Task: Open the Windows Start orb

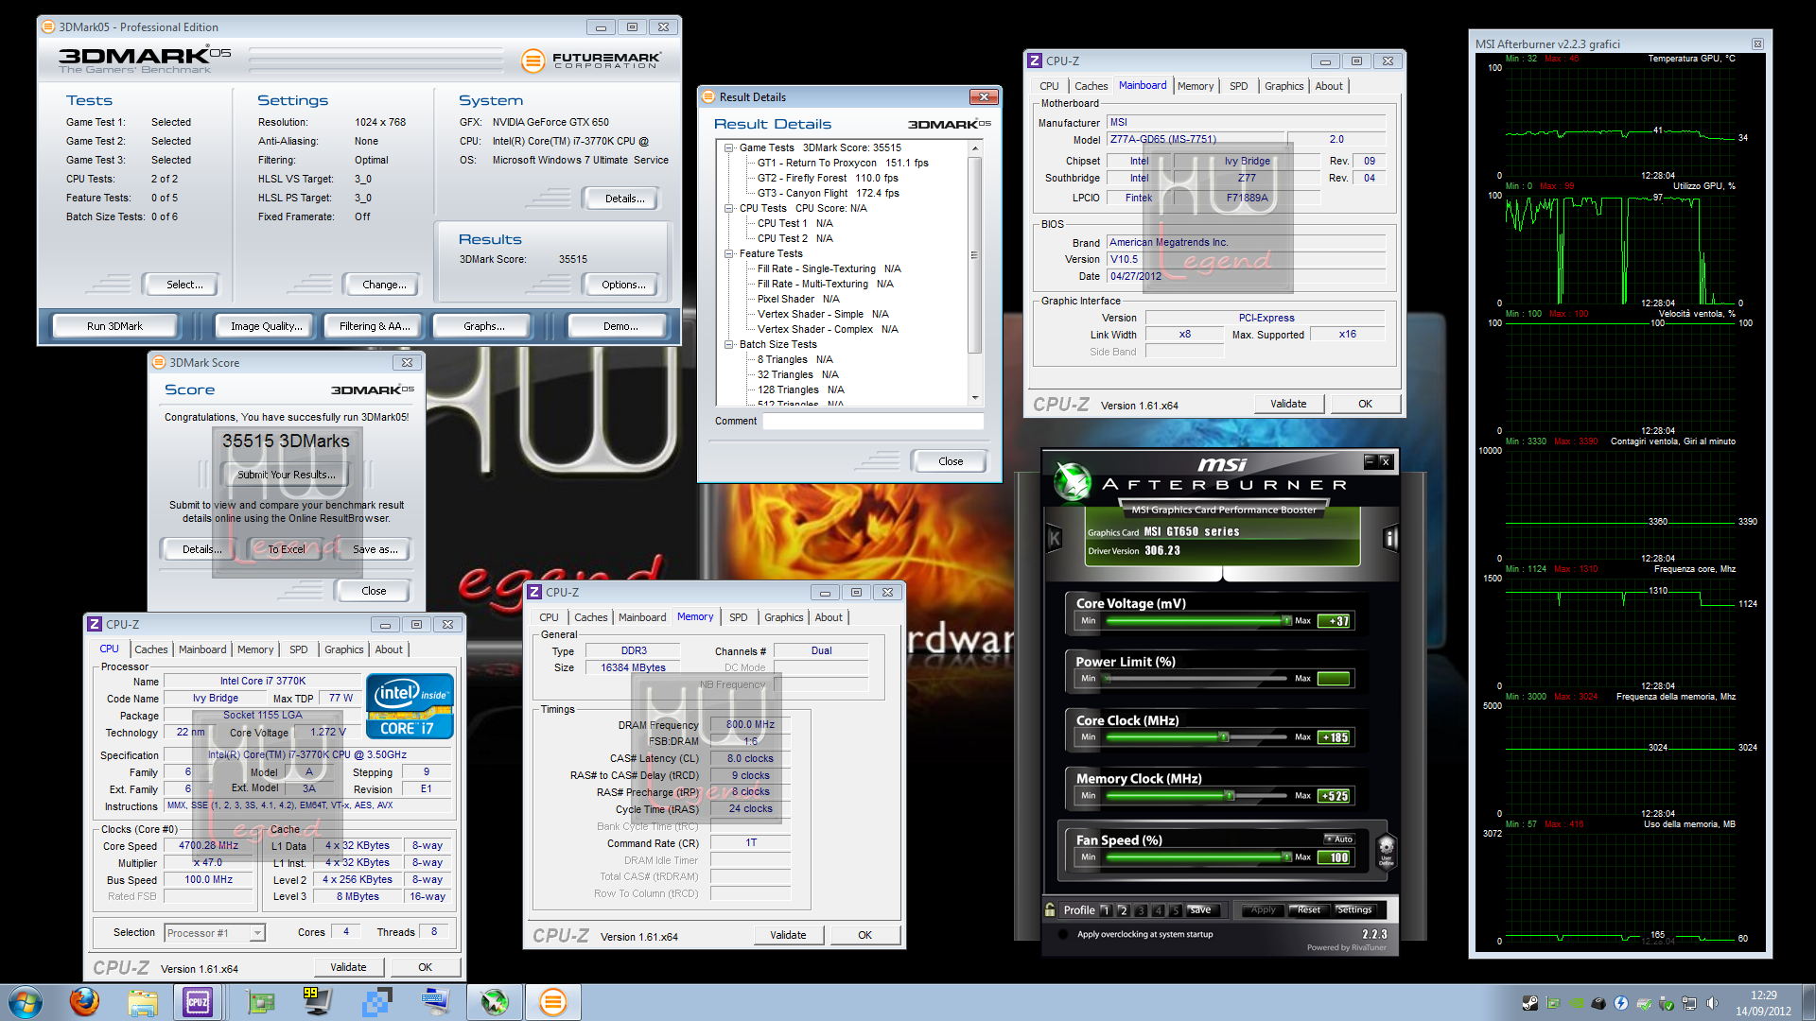Action: coord(26,1002)
